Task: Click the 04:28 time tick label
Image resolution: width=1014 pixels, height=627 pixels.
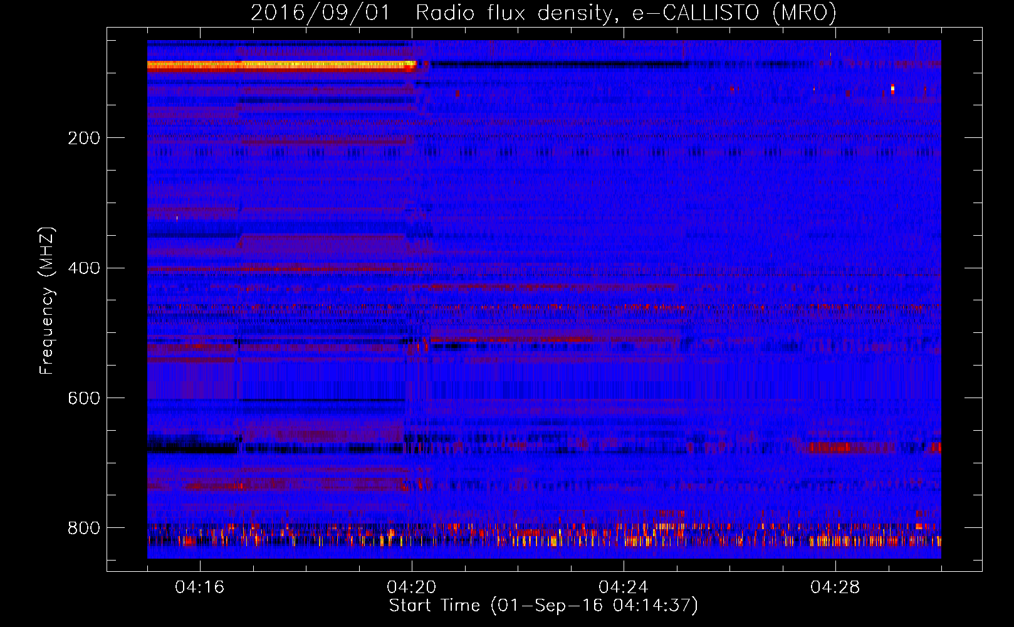Action: [x=835, y=587]
